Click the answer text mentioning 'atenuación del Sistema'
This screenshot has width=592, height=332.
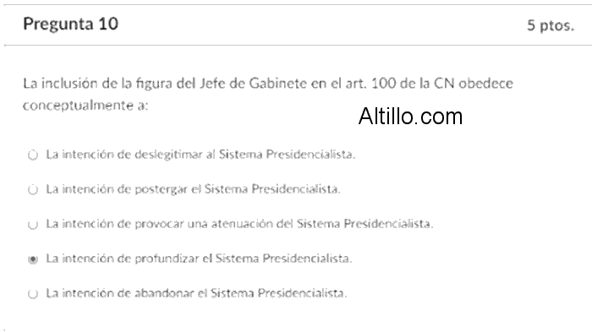pos(239,224)
